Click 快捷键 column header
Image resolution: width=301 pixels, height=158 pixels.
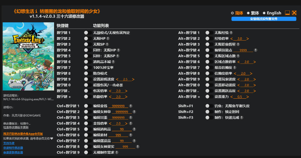pyautogui.click(x=63, y=26)
